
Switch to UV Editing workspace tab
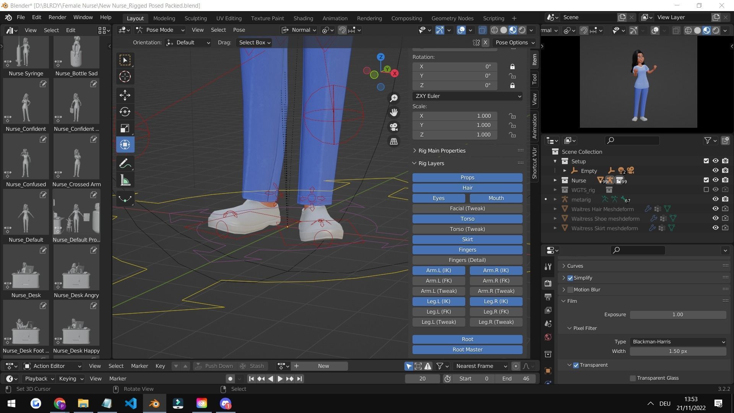(x=229, y=18)
